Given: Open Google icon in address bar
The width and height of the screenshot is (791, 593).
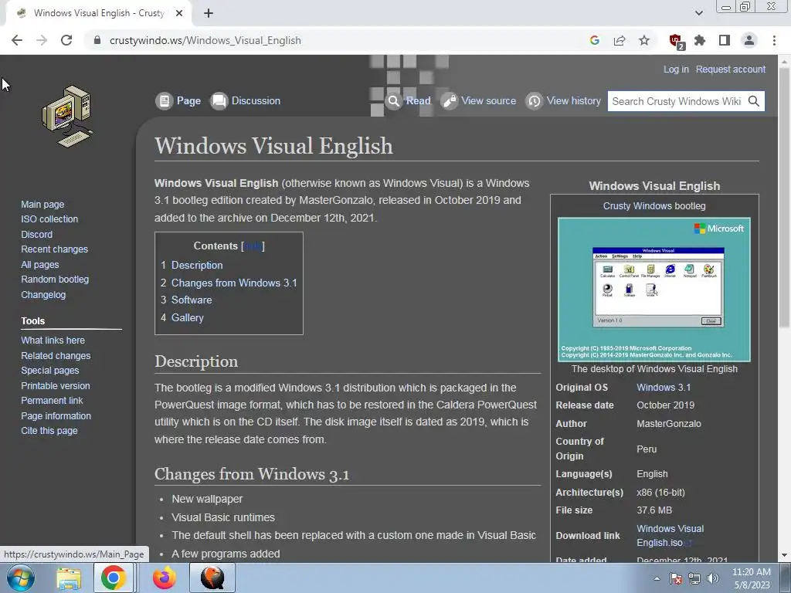Looking at the screenshot, I should [x=595, y=40].
